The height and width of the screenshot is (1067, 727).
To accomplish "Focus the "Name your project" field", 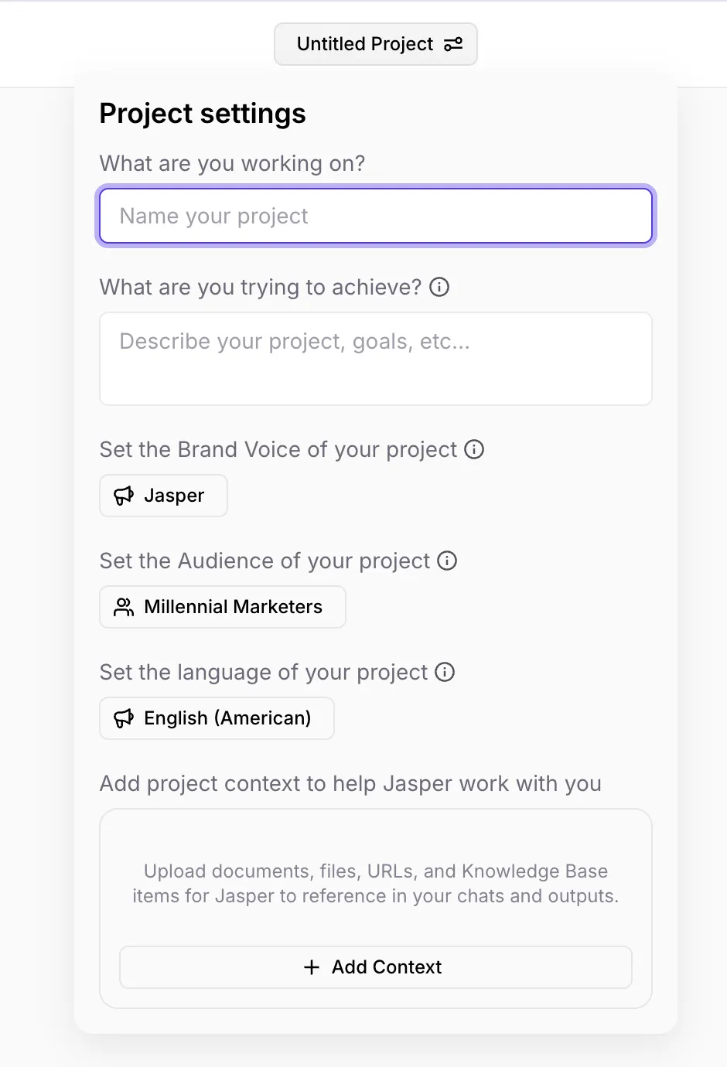I will (x=376, y=216).
